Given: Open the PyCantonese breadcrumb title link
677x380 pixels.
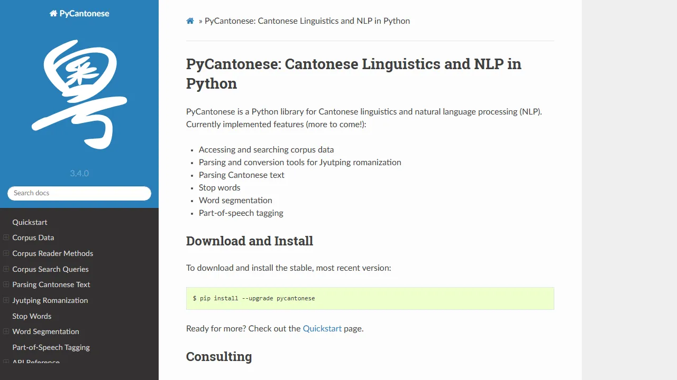Looking at the screenshot, I should pos(307,21).
